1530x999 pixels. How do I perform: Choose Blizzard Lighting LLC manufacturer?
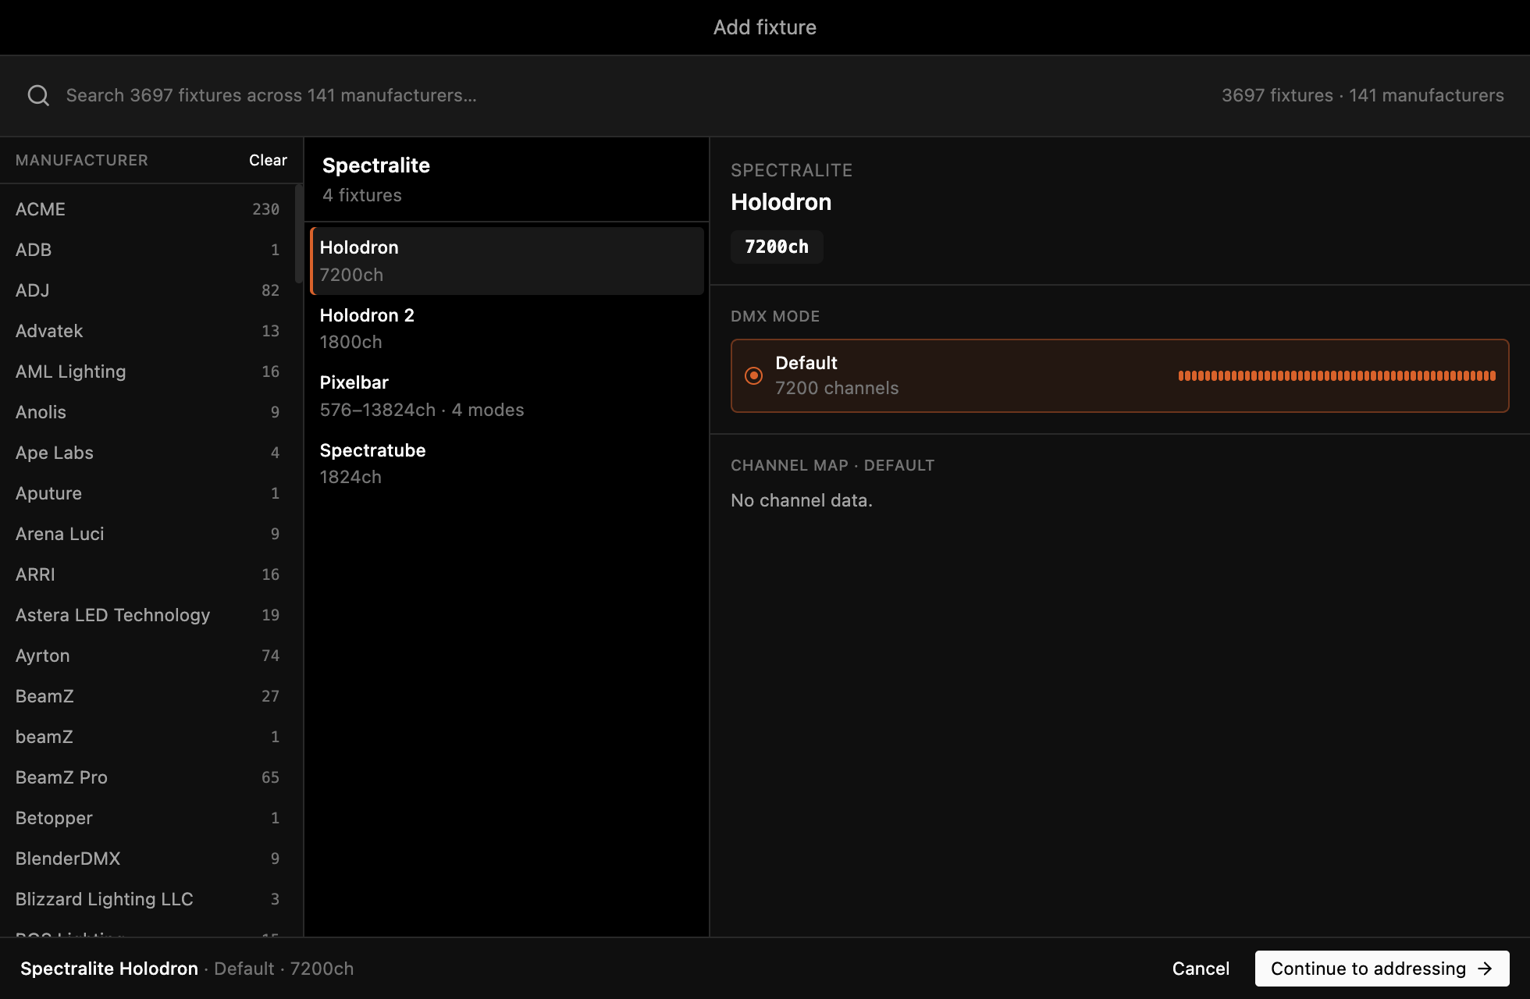pos(148,899)
